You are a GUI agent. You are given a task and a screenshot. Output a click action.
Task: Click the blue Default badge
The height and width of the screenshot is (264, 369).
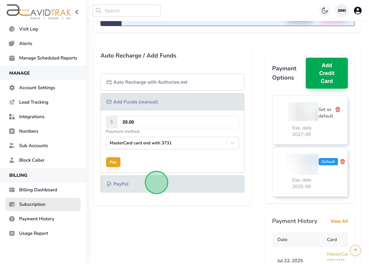(328, 162)
